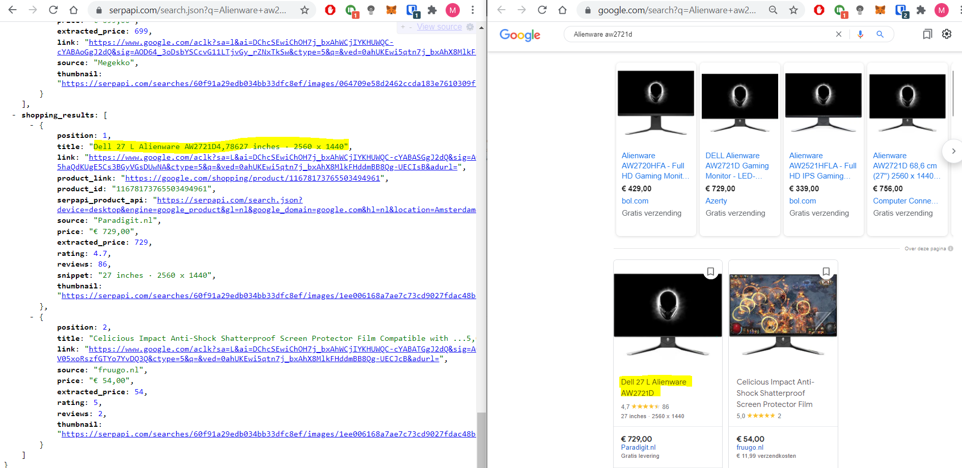This screenshot has width=962, height=468.
Task: Open home page in Google window
Action: point(562,10)
